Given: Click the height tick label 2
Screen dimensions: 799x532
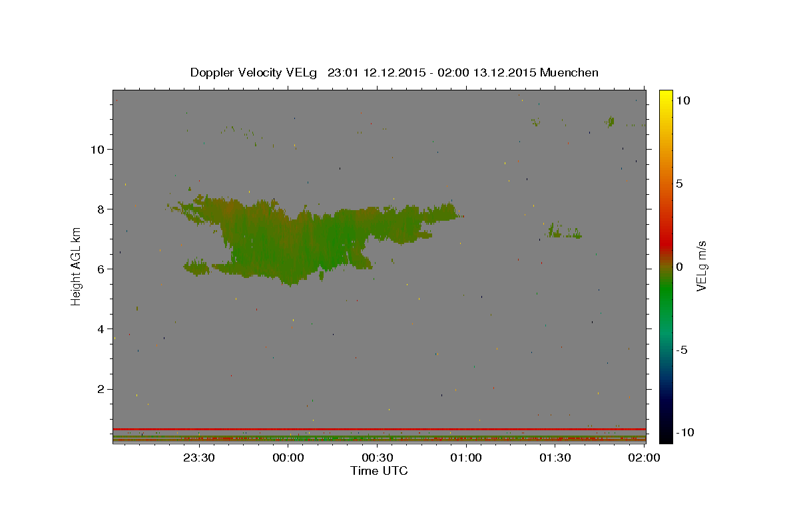Looking at the screenshot, I should coord(101,389).
